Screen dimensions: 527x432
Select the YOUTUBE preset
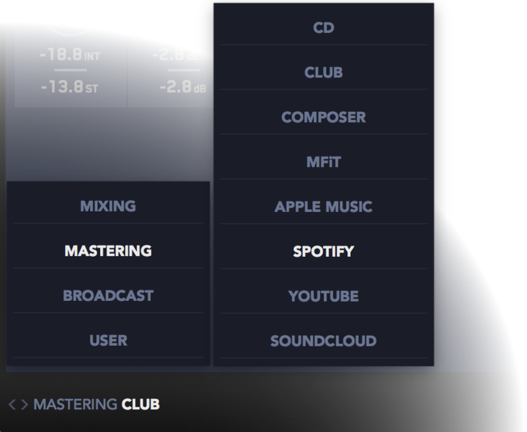323,296
